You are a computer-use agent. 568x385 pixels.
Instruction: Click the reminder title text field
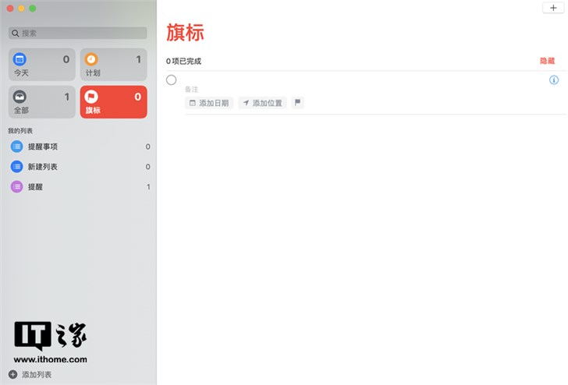pos(364,80)
